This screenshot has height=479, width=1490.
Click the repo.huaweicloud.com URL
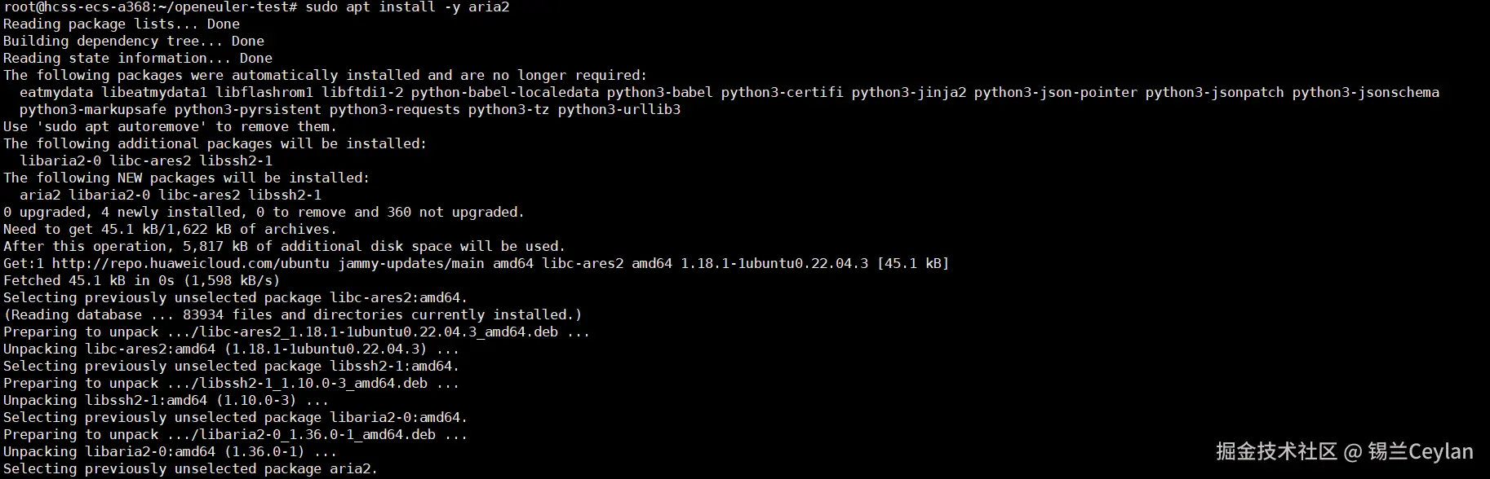191,263
